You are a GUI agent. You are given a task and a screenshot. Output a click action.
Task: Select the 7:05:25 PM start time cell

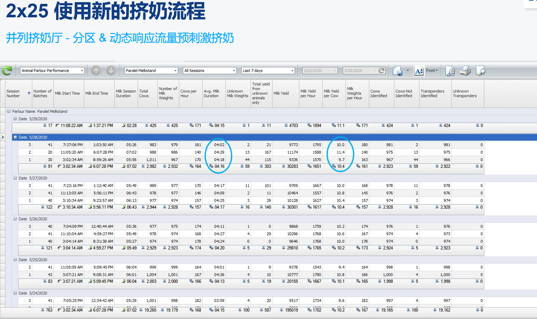[x=69, y=300]
